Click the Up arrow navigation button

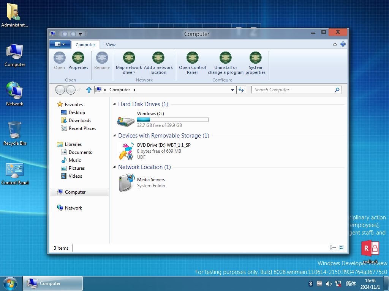(89, 90)
